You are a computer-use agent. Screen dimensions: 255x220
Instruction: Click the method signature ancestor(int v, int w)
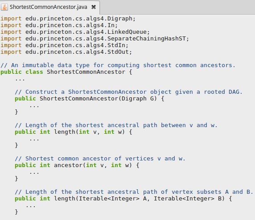click(77, 165)
